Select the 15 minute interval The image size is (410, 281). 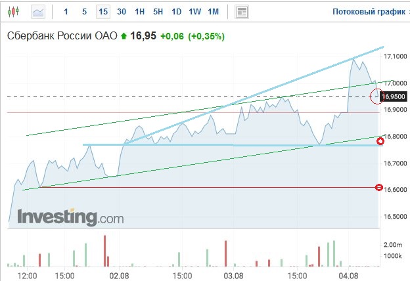coord(103,12)
